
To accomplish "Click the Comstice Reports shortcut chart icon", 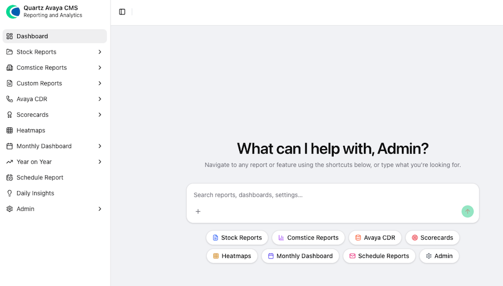I will (281, 237).
